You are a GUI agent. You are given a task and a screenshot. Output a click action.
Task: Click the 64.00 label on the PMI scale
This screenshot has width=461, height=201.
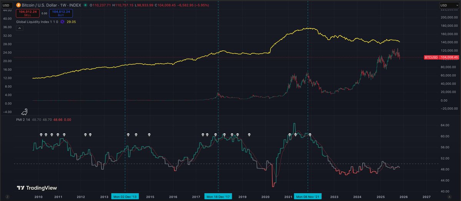444,125
